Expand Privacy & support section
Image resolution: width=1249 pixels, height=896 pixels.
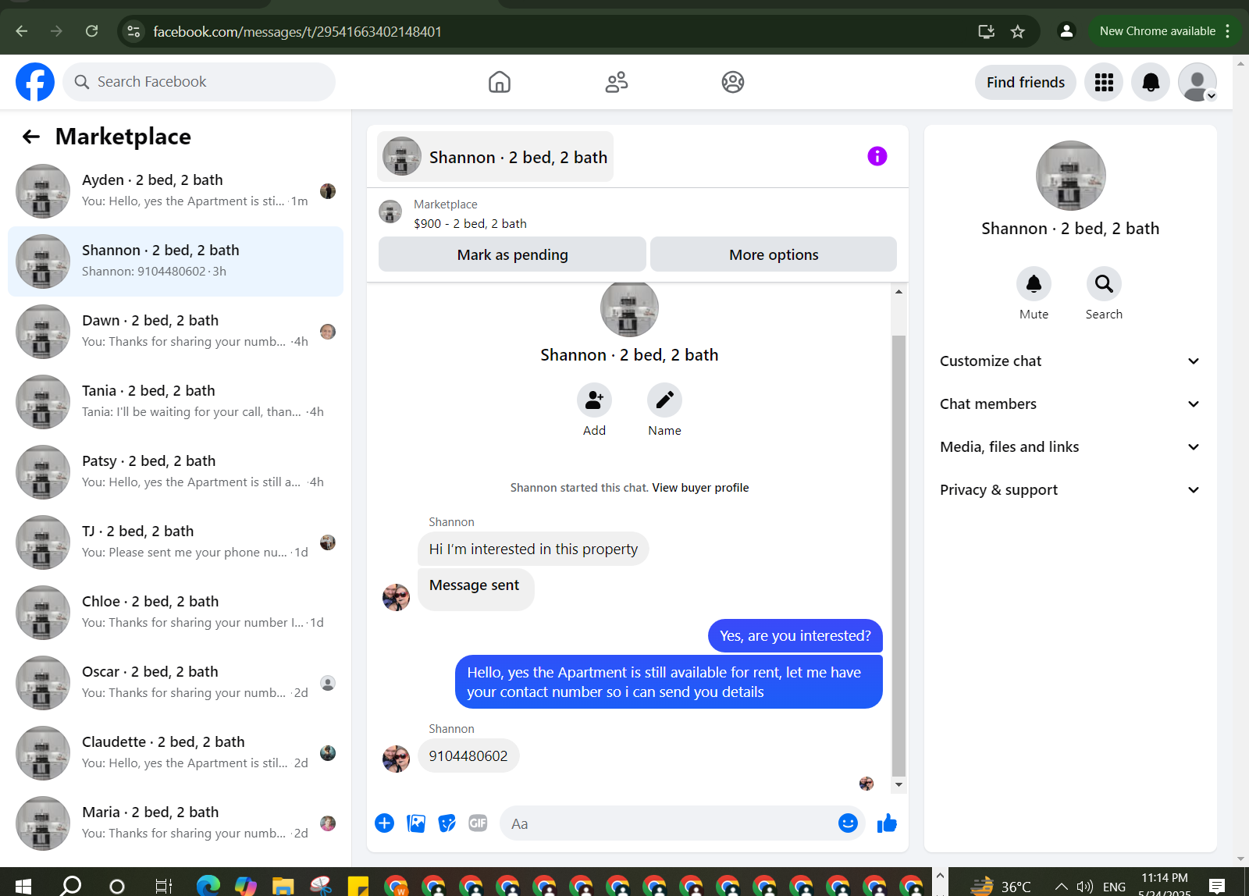(1069, 490)
